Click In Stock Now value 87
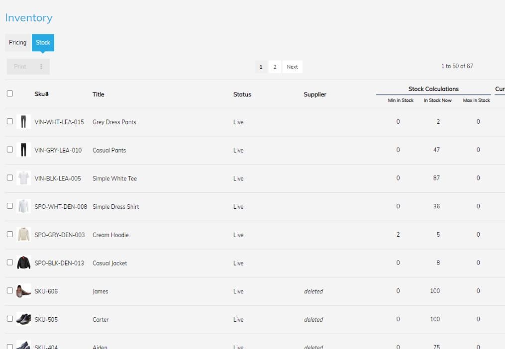The width and height of the screenshot is (505, 349). click(436, 178)
